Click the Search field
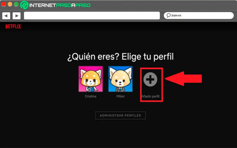Screen dimensions: 237x148 pos(198,16)
